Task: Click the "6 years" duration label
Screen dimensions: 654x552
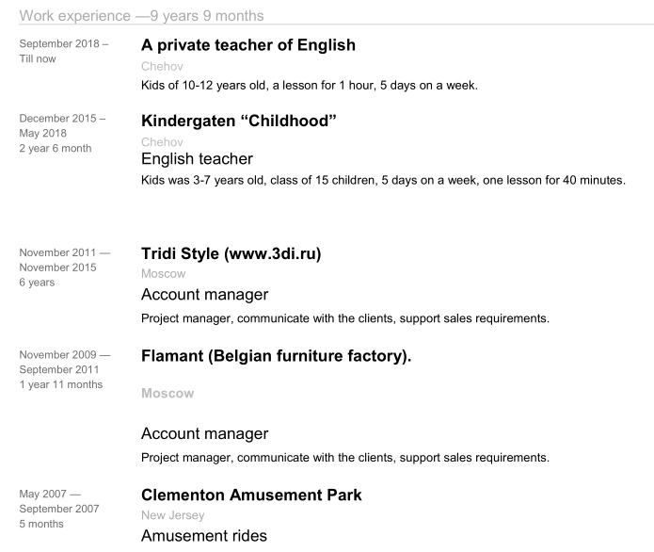Action: (37, 282)
